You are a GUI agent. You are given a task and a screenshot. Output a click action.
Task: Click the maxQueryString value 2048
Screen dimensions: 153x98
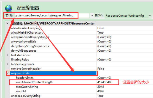point(101,87)
